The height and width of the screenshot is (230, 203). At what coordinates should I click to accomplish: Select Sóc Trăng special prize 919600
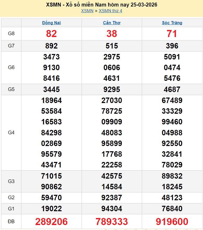coord(172,222)
